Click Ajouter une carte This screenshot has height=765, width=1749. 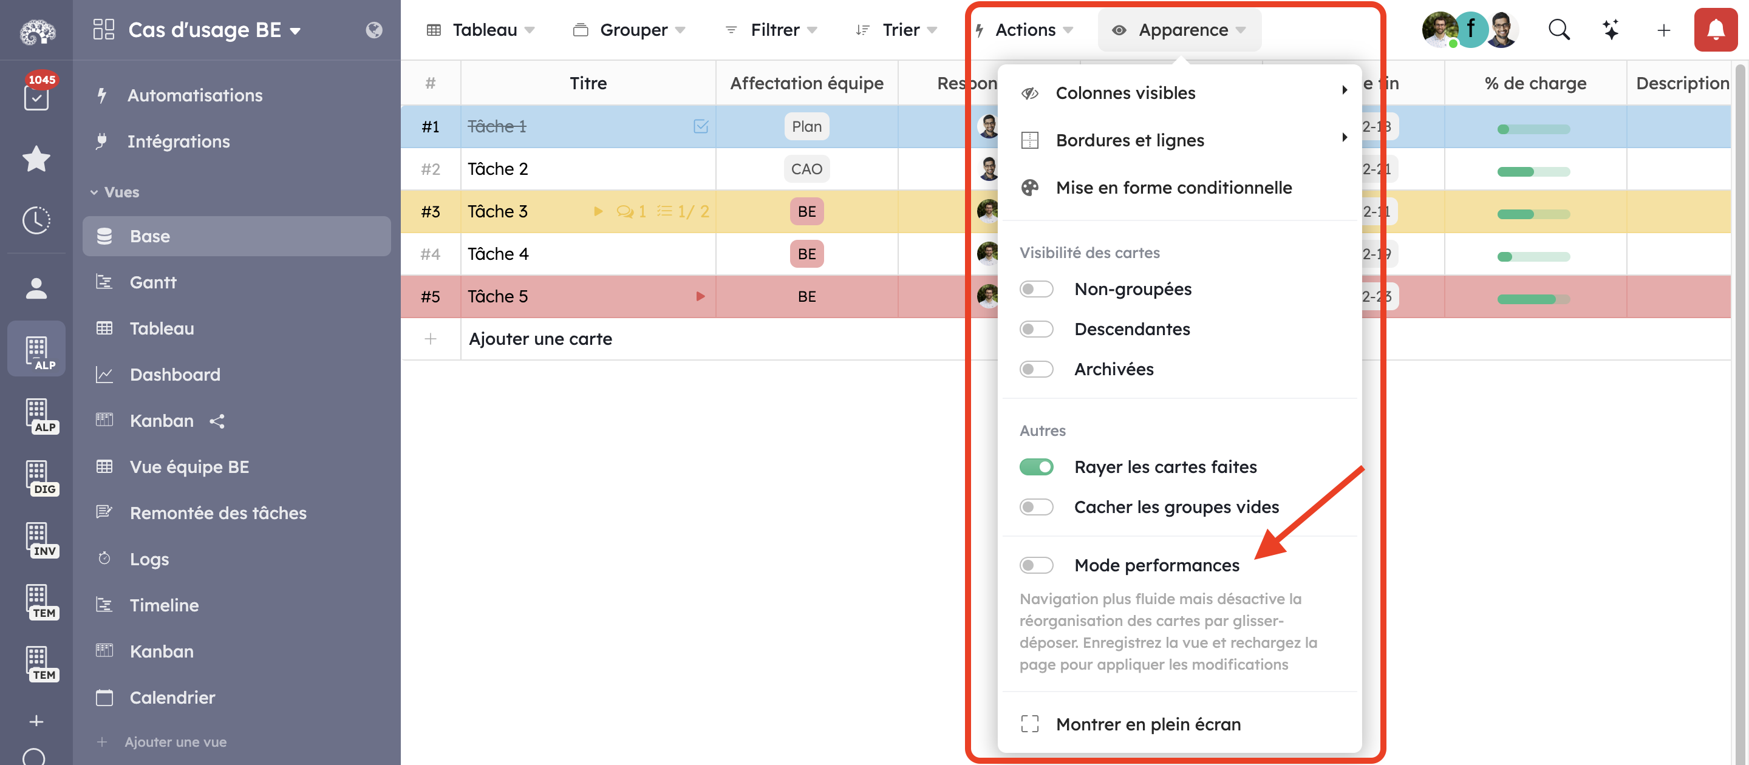[540, 339]
